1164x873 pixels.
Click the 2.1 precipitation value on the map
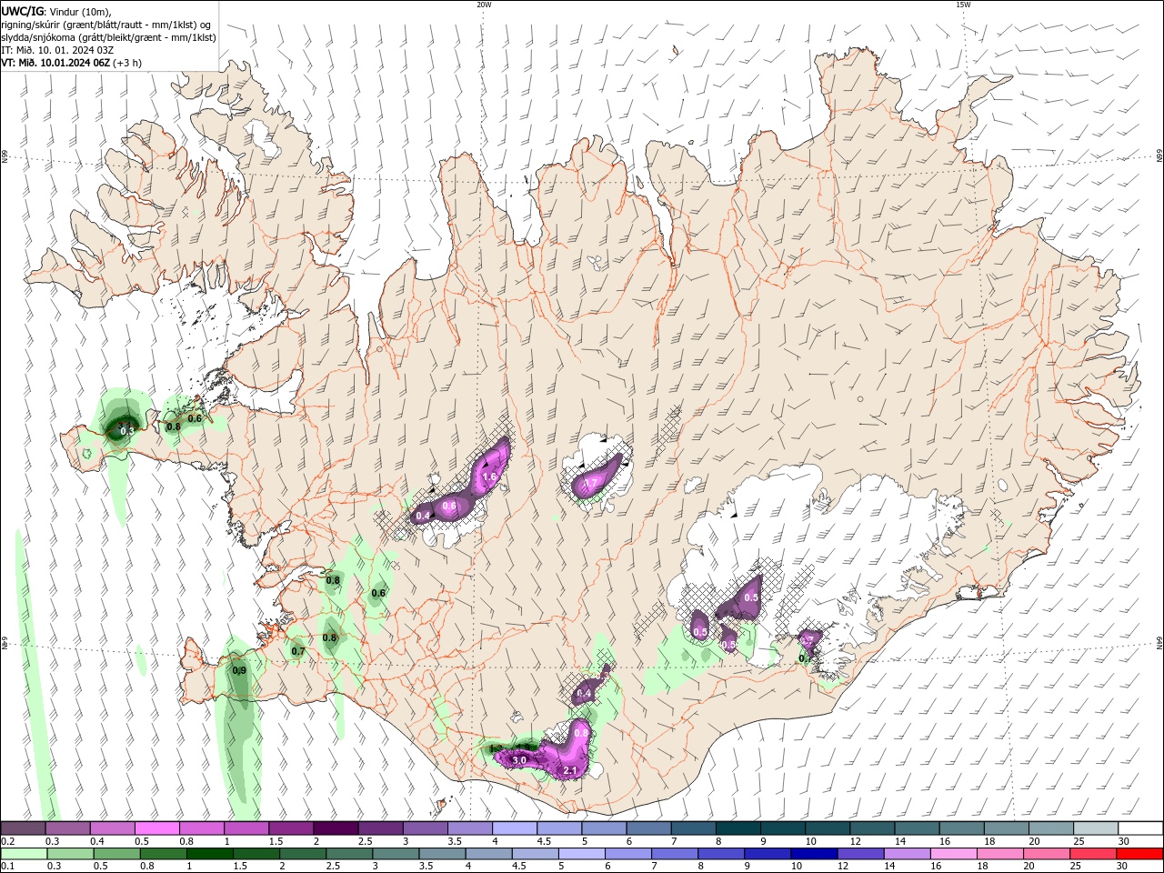(x=571, y=770)
